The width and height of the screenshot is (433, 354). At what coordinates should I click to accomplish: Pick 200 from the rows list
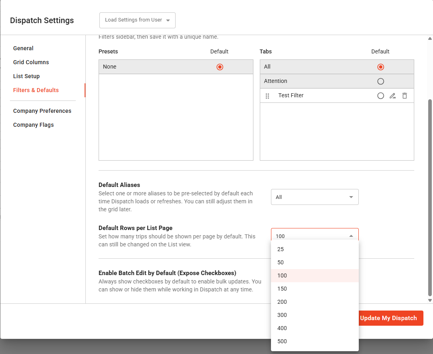tap(282, 302)
